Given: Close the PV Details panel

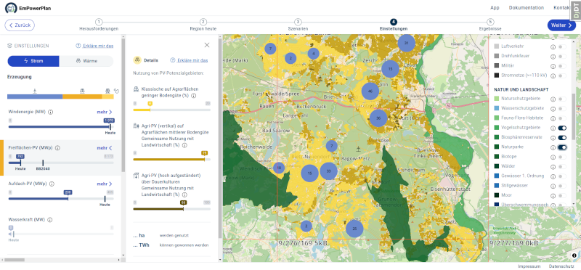Looking at the screenshot, I should (x=207, y=45).
